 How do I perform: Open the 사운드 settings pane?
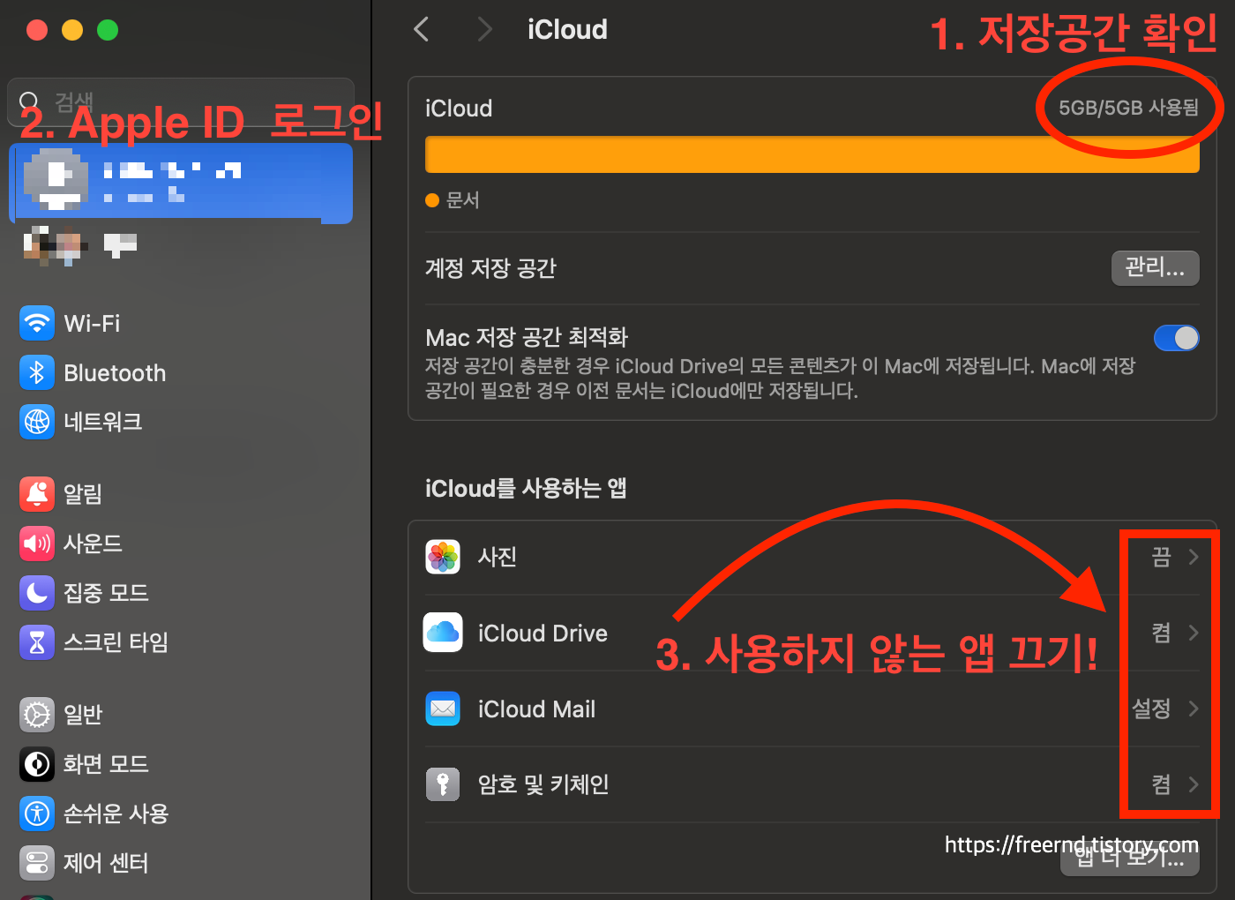coord(181,544)
